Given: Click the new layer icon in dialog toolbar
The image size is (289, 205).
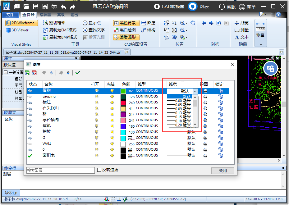Looking at the screenshot, I should click(27, 73).
